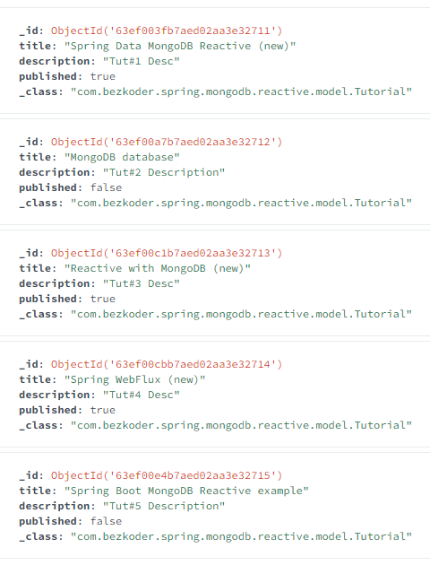Click title "Spring Data MongoDB Reactive (new)"
Viewport: 430px width, 565px height.
coord(180,46)
